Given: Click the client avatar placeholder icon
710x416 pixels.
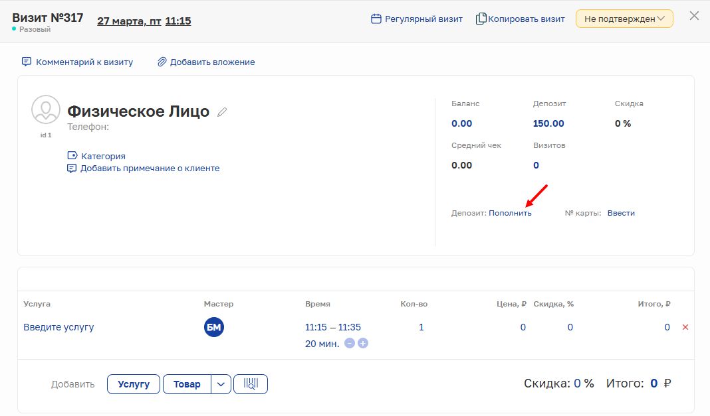Looking at the screenshot, I should [46, 109].
